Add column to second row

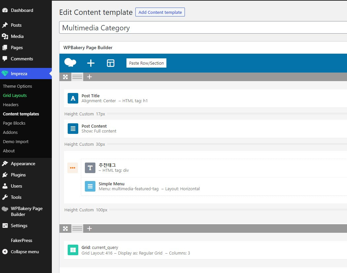click(x=89, y=228)
